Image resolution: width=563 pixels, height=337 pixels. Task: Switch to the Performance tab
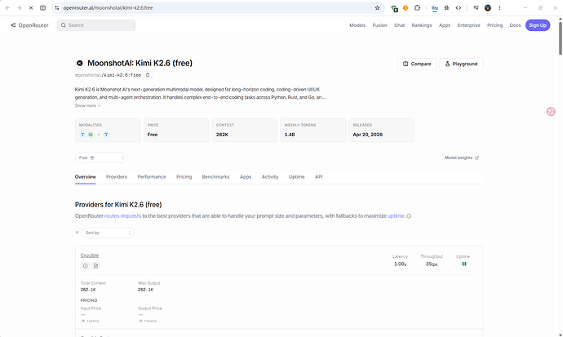[152, 177]
